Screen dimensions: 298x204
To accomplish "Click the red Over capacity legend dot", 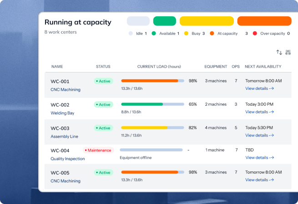I will [x=255, y=34].
